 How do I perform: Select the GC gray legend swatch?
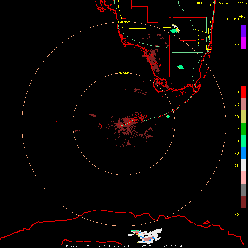243,190
